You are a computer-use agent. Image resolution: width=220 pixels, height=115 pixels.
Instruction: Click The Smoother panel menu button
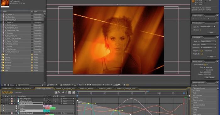(x=217, y=23)
